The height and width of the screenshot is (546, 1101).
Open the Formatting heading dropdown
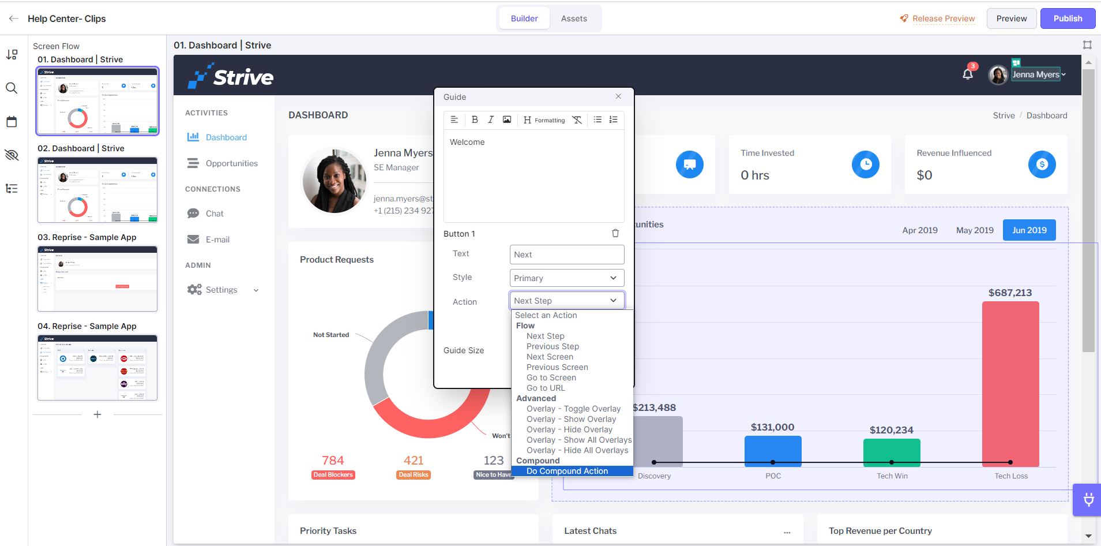click(x=544, y=120)
